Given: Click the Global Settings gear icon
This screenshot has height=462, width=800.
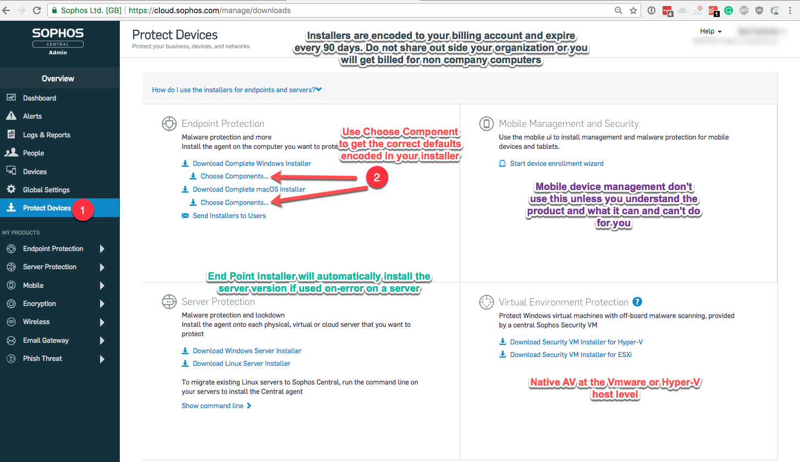Looking at the screenshot, I should (12, 189).
